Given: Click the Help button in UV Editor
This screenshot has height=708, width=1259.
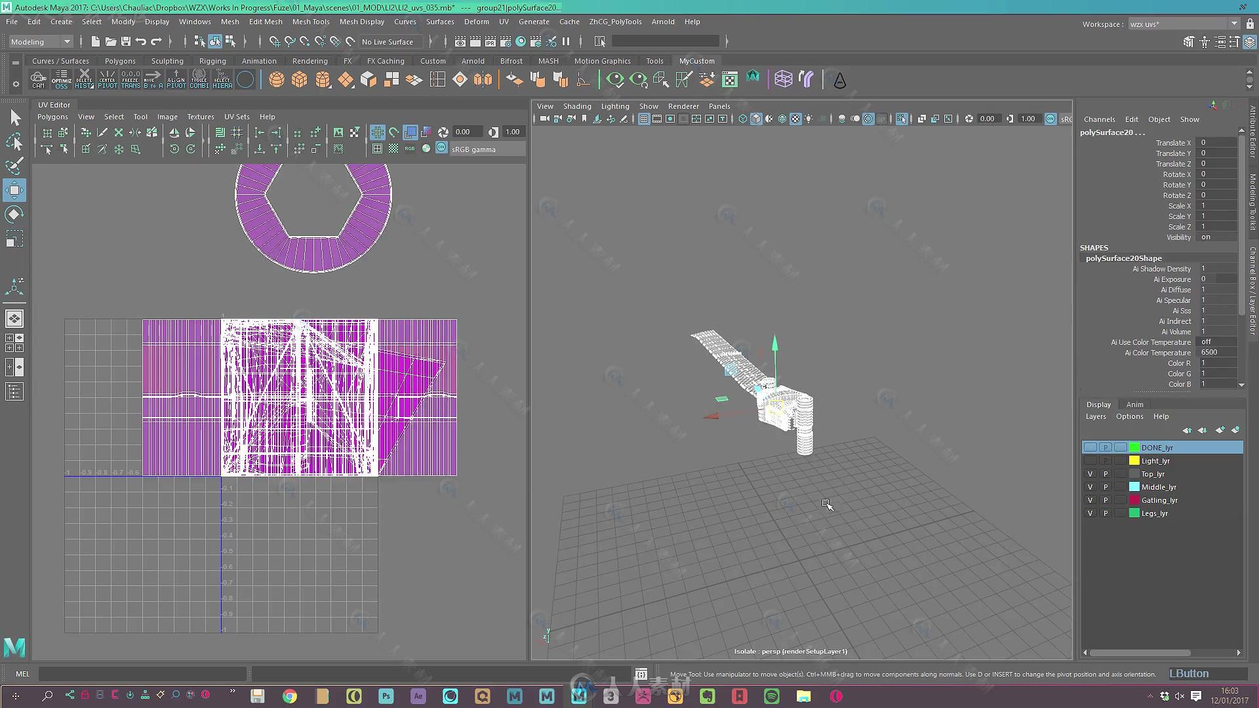Looking at the screenshot, I should tap(268, 117).
